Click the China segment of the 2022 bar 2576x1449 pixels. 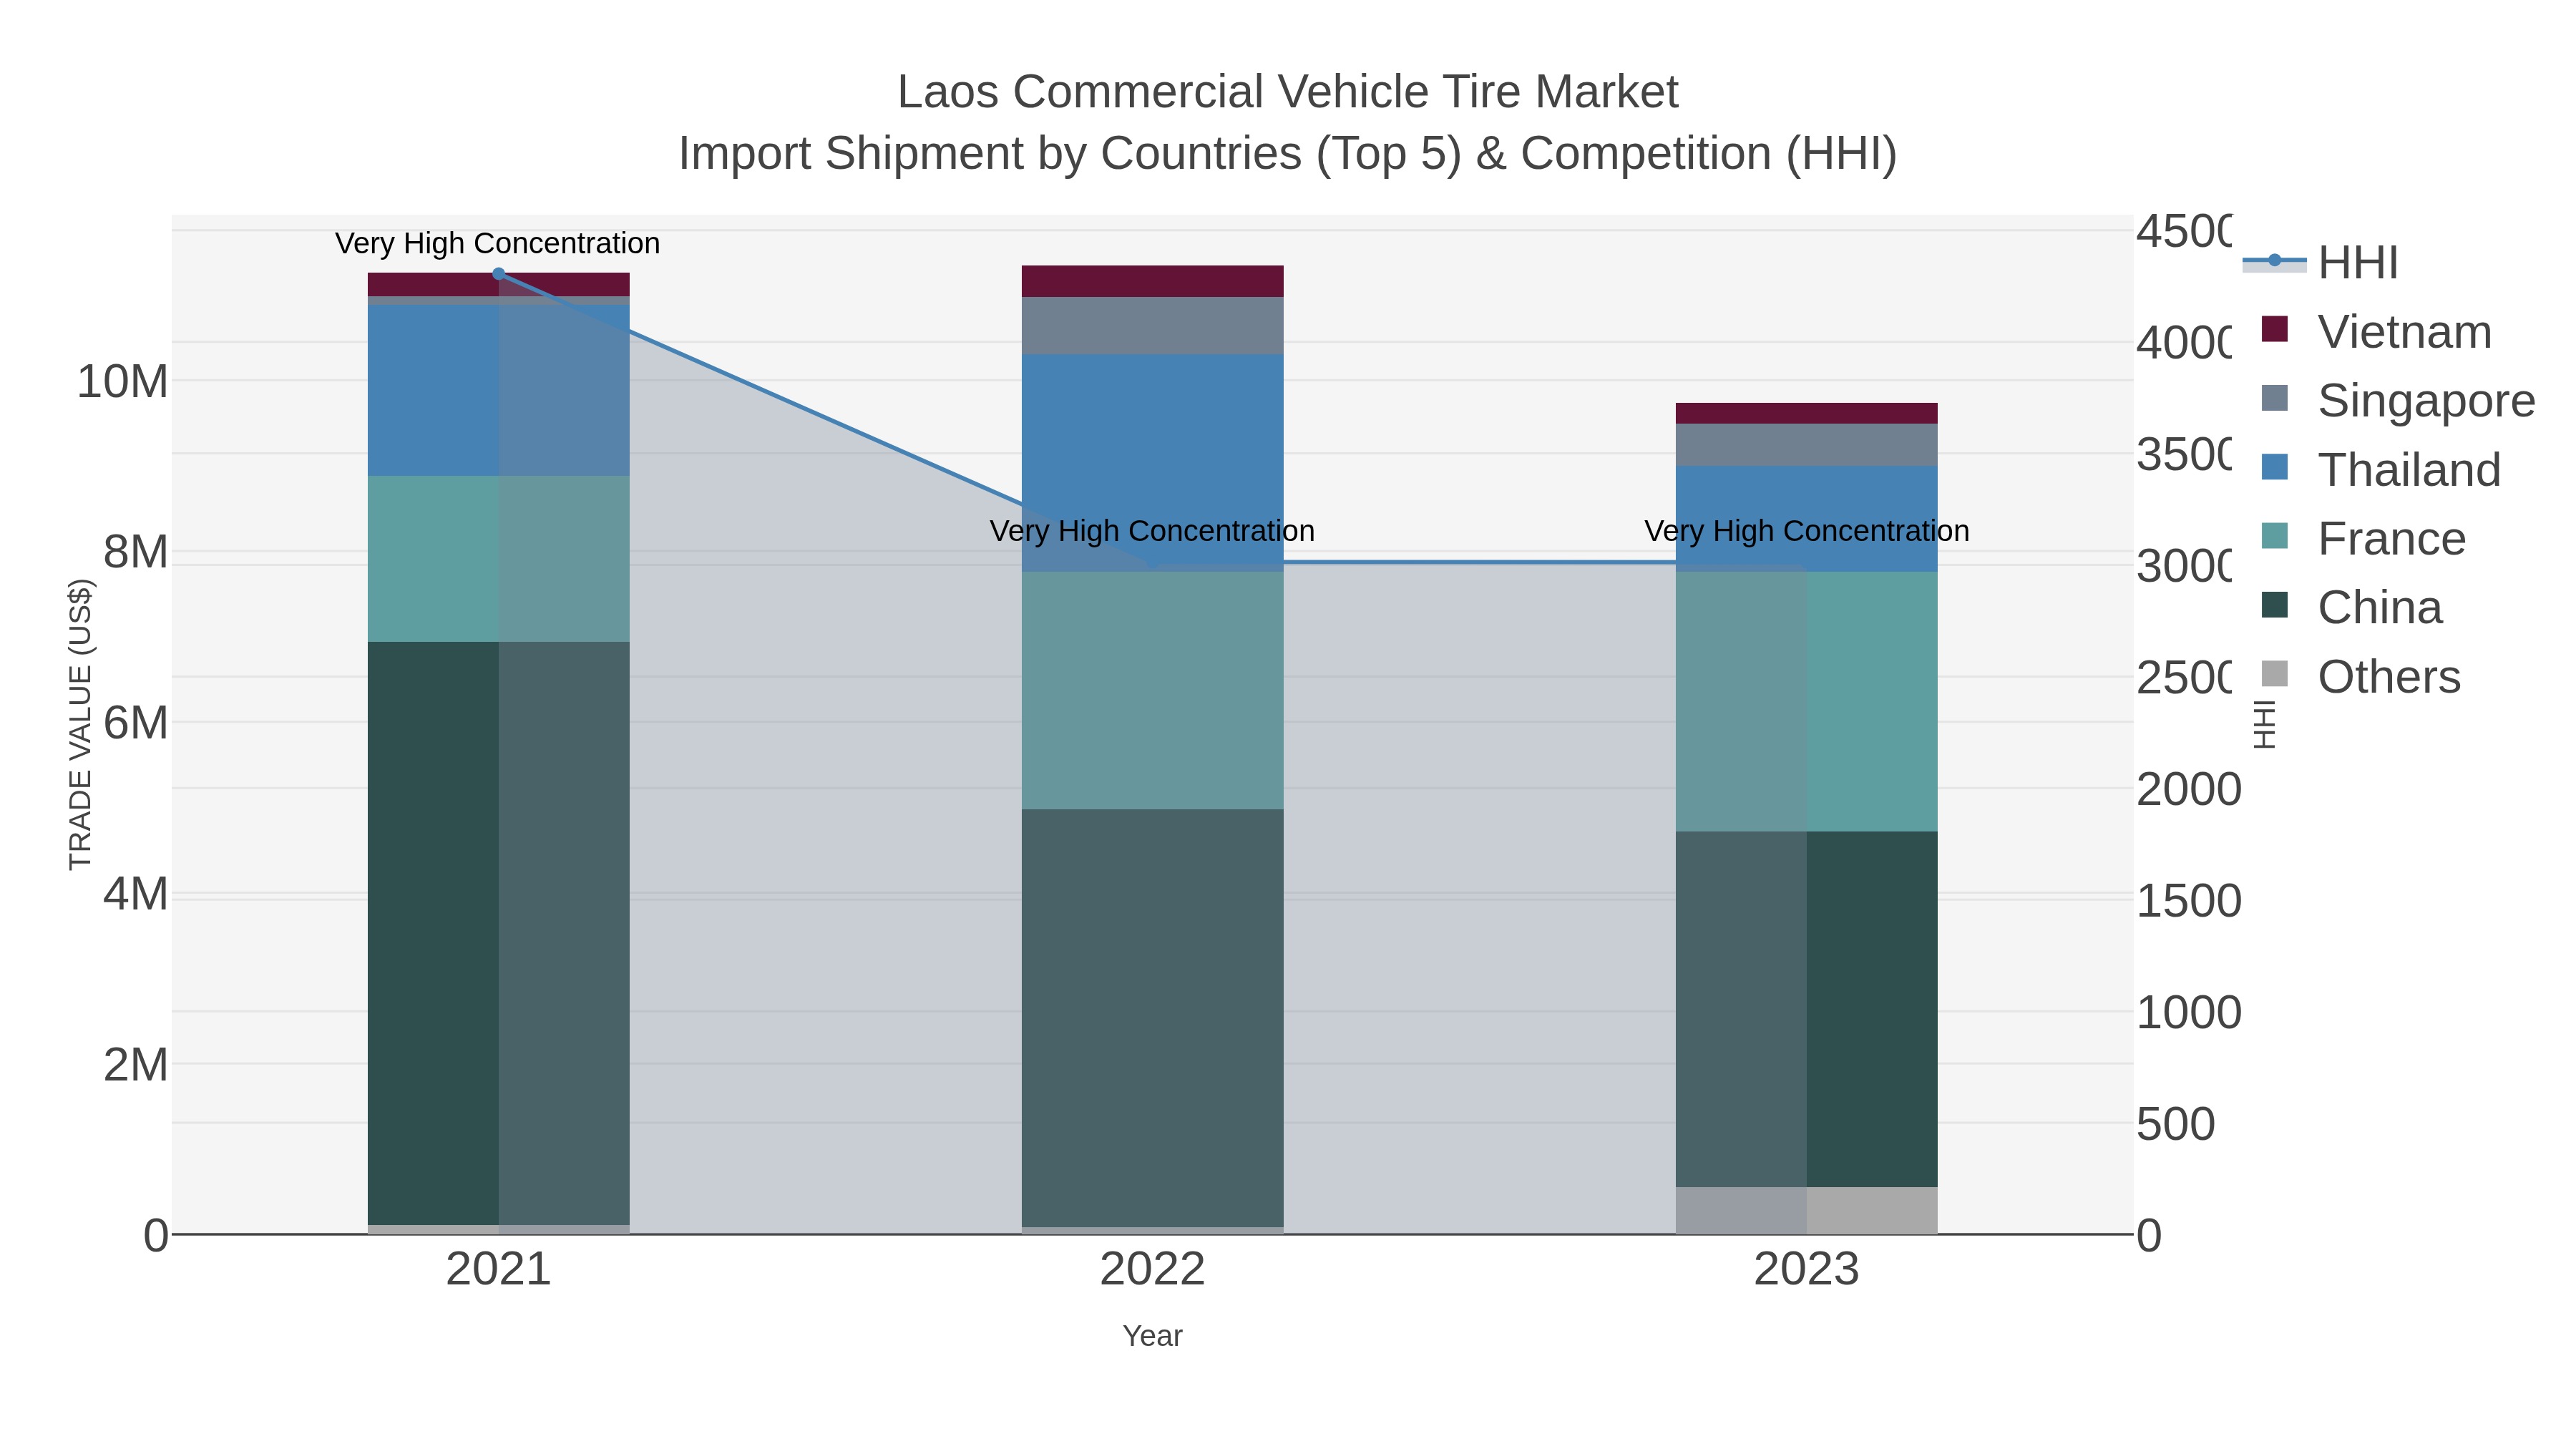click(x=1152, y=1018)
